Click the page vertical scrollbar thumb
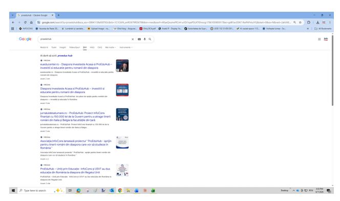 point(332,71)
